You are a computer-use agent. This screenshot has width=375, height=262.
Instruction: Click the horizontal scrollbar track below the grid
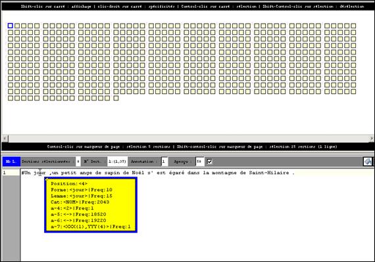pyautogui.click(x=188, y=138)
